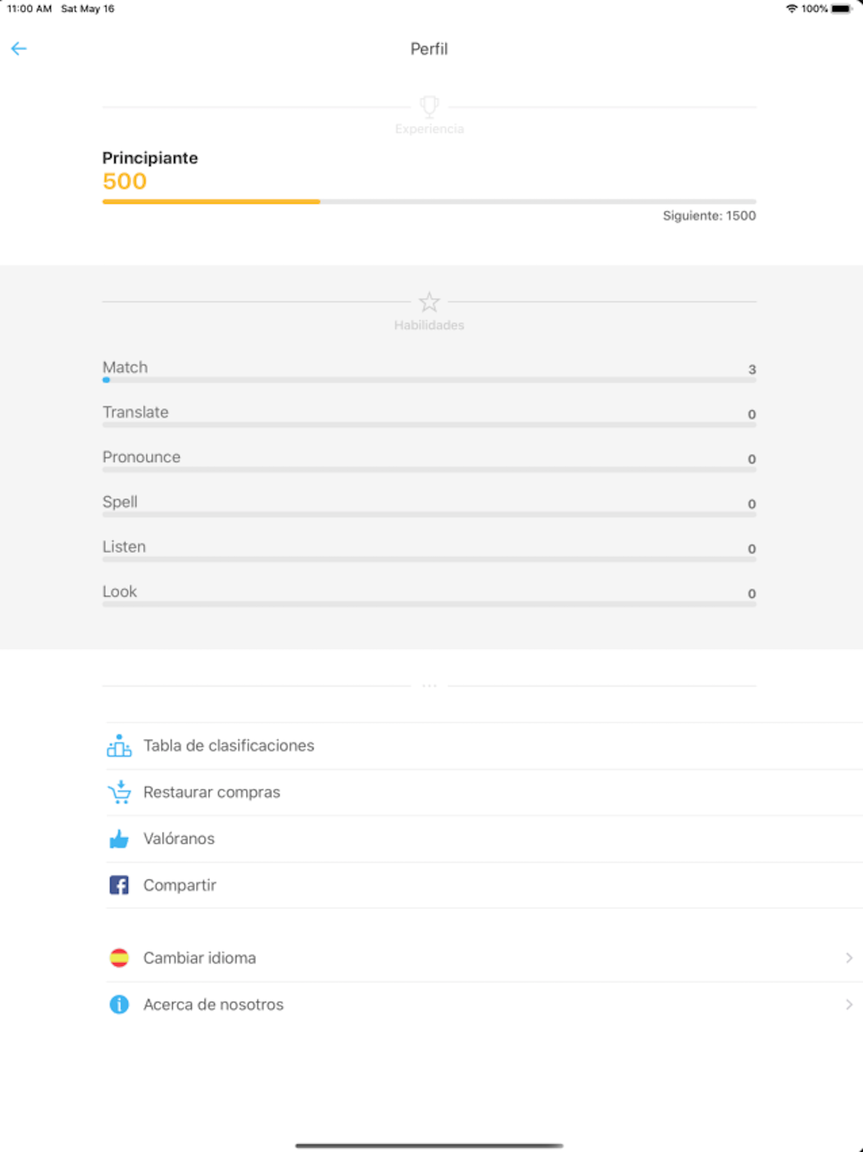Click the Facebook share icon
863x1152 pixels.
pyautogui.click(x=119, y=885)
